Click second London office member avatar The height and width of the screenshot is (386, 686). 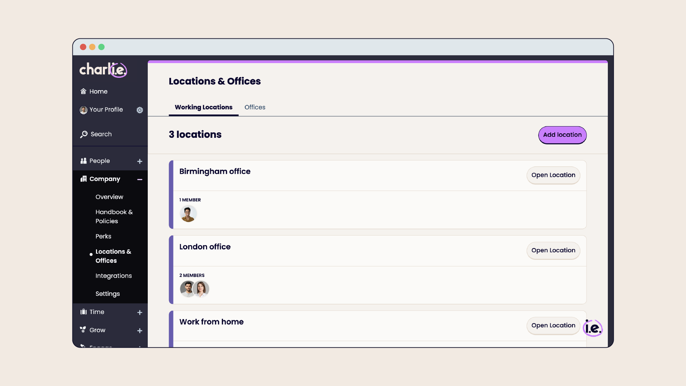tap(201, 289)
